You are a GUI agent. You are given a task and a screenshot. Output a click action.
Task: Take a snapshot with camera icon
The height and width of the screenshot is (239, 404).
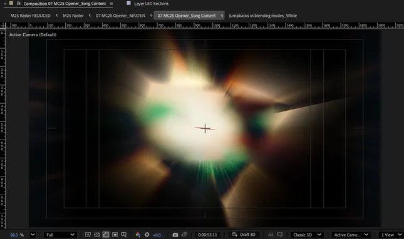(x=175, y=235)
